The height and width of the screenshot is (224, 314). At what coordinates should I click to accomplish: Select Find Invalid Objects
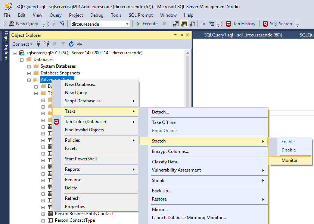tap(95, 130)
